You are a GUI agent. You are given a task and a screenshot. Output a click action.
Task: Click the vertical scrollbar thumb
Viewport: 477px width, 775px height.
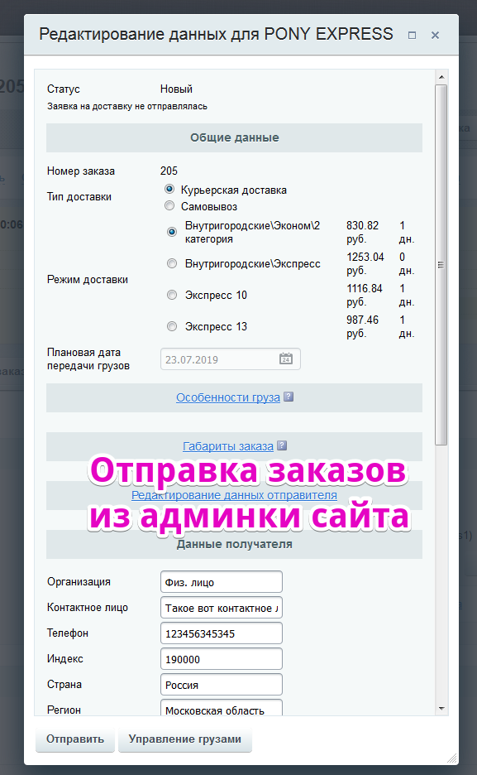[x=441, y=265]
